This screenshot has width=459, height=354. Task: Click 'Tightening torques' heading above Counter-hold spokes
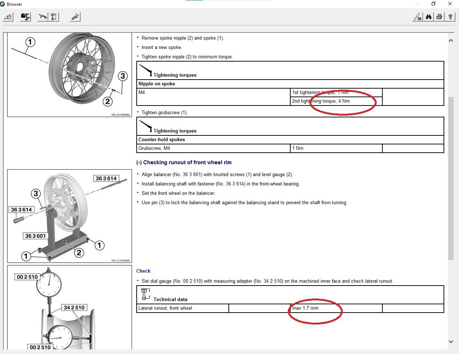click(x=175, y=131)
